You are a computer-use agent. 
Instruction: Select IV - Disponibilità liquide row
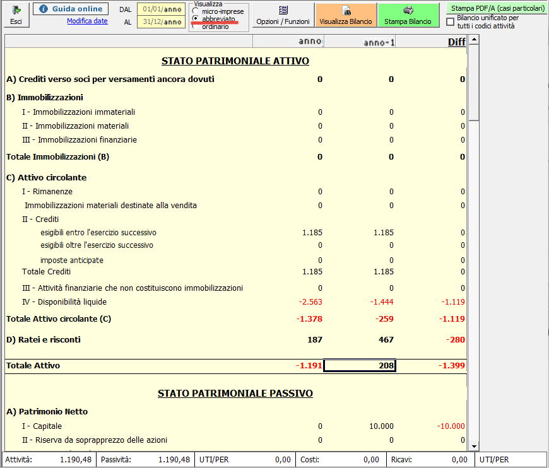tap(235, 302)
